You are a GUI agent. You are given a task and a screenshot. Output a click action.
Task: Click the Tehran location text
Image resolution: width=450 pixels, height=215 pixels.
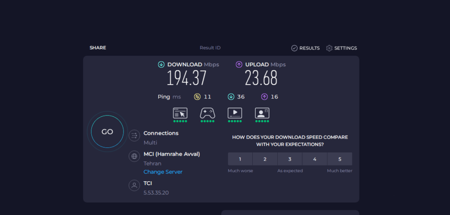tap(152, 164)
